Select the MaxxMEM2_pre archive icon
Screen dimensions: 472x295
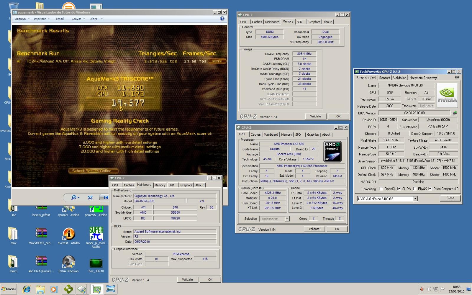pyautogui.click(x=41, y=235)
